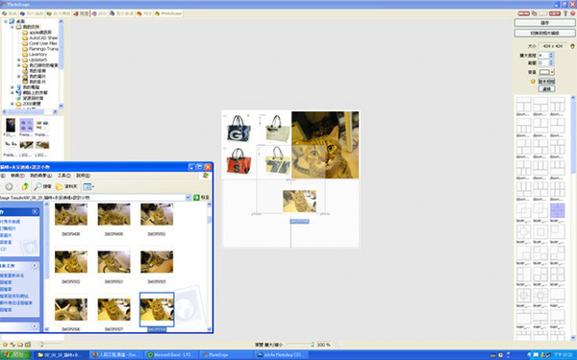This screenshot has height=360, width=577.
Task: Click the 儲存 save button
Action: (x=544, y=23)
